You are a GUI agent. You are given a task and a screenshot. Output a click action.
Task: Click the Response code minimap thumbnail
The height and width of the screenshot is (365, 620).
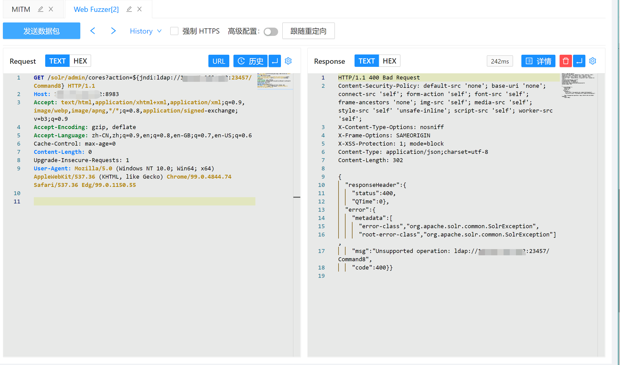578,86
